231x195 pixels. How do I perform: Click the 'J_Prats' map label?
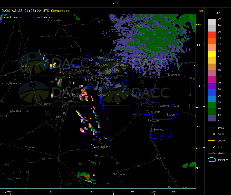click(142, 104)
